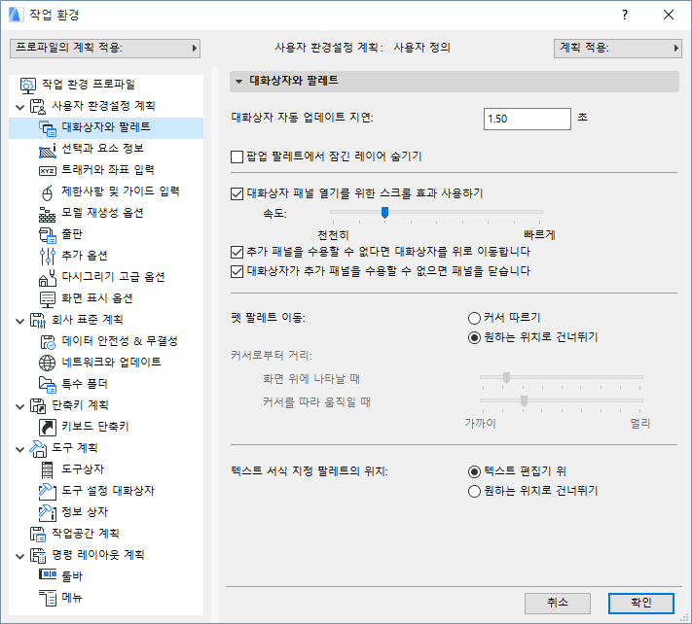This screenshot has height=624, width=692.
Task: Collapse 회사 표준 계획 tree node
Action: pos(19,321)
